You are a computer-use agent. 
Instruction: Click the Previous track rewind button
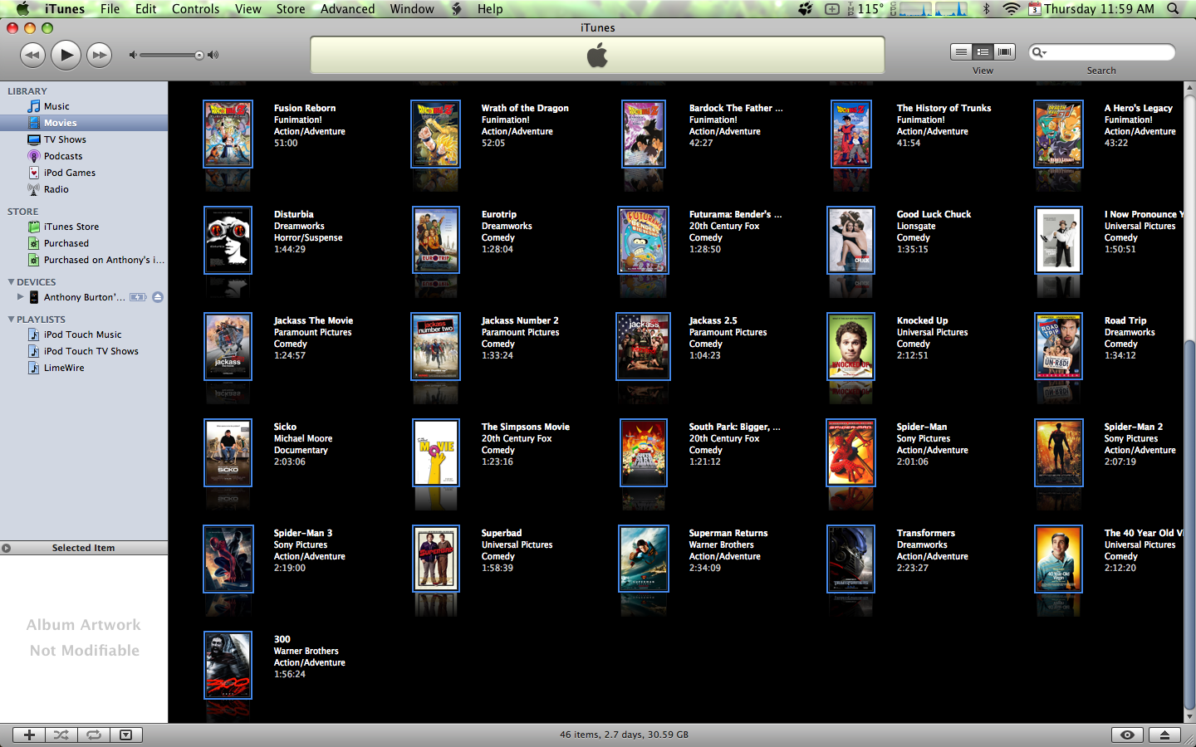click(x=32, y=56)
